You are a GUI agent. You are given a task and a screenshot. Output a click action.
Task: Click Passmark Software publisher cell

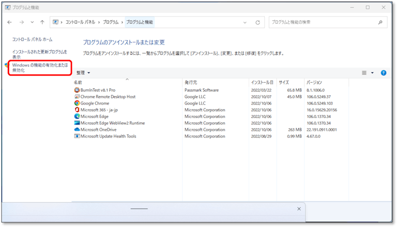202,90
